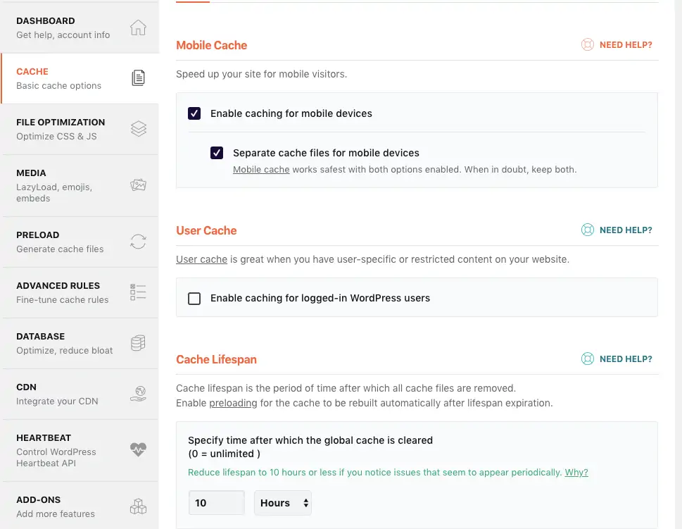The image size is (682, 529).
Task: Click the Heartbeat heart icon
Action: (x=139, y=450)
